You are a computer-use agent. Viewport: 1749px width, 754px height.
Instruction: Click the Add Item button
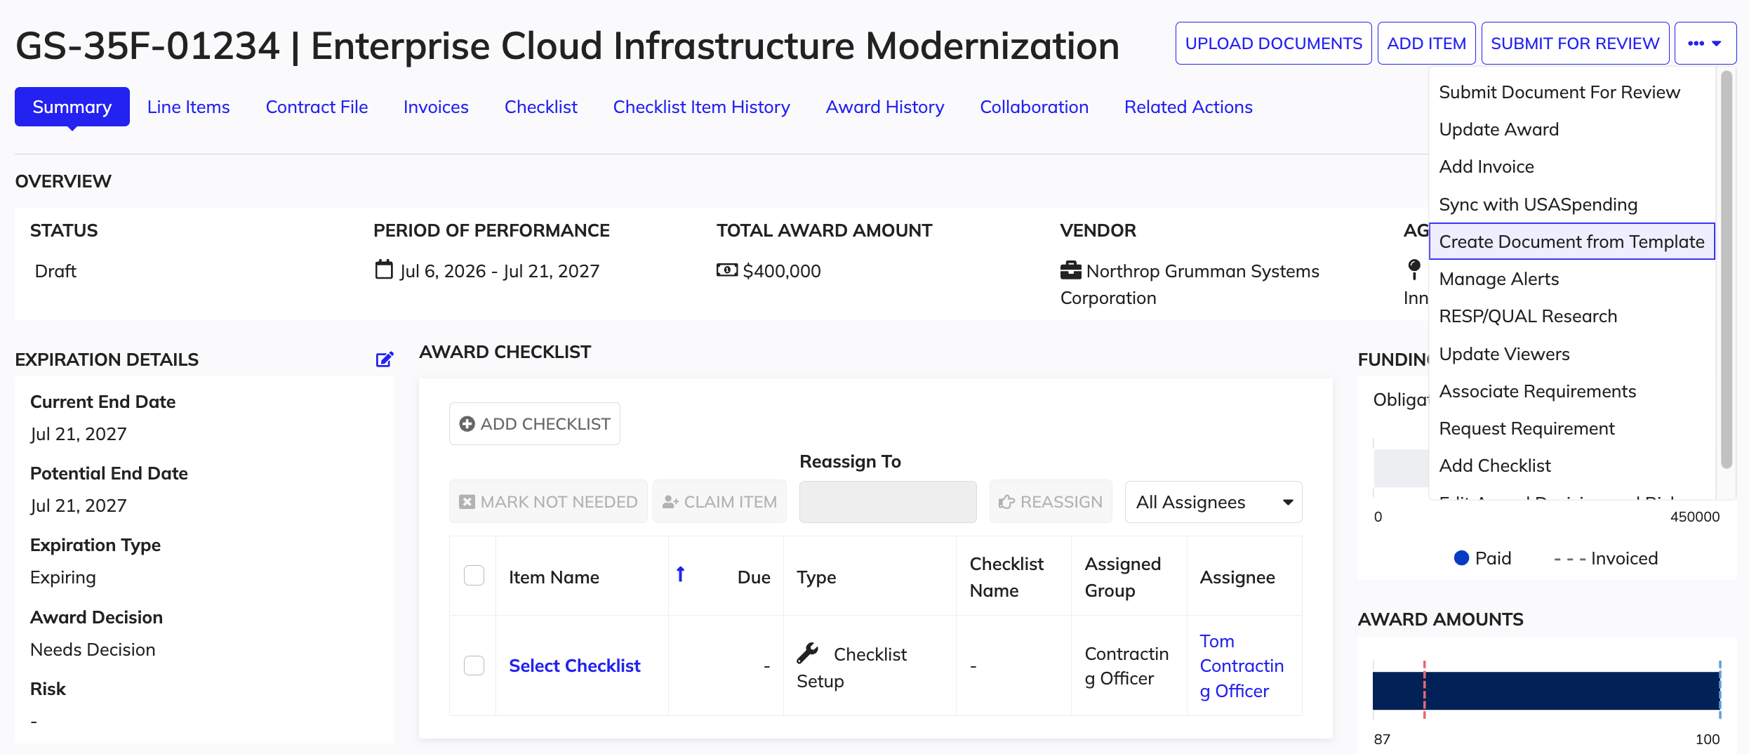coord(1427,44)
